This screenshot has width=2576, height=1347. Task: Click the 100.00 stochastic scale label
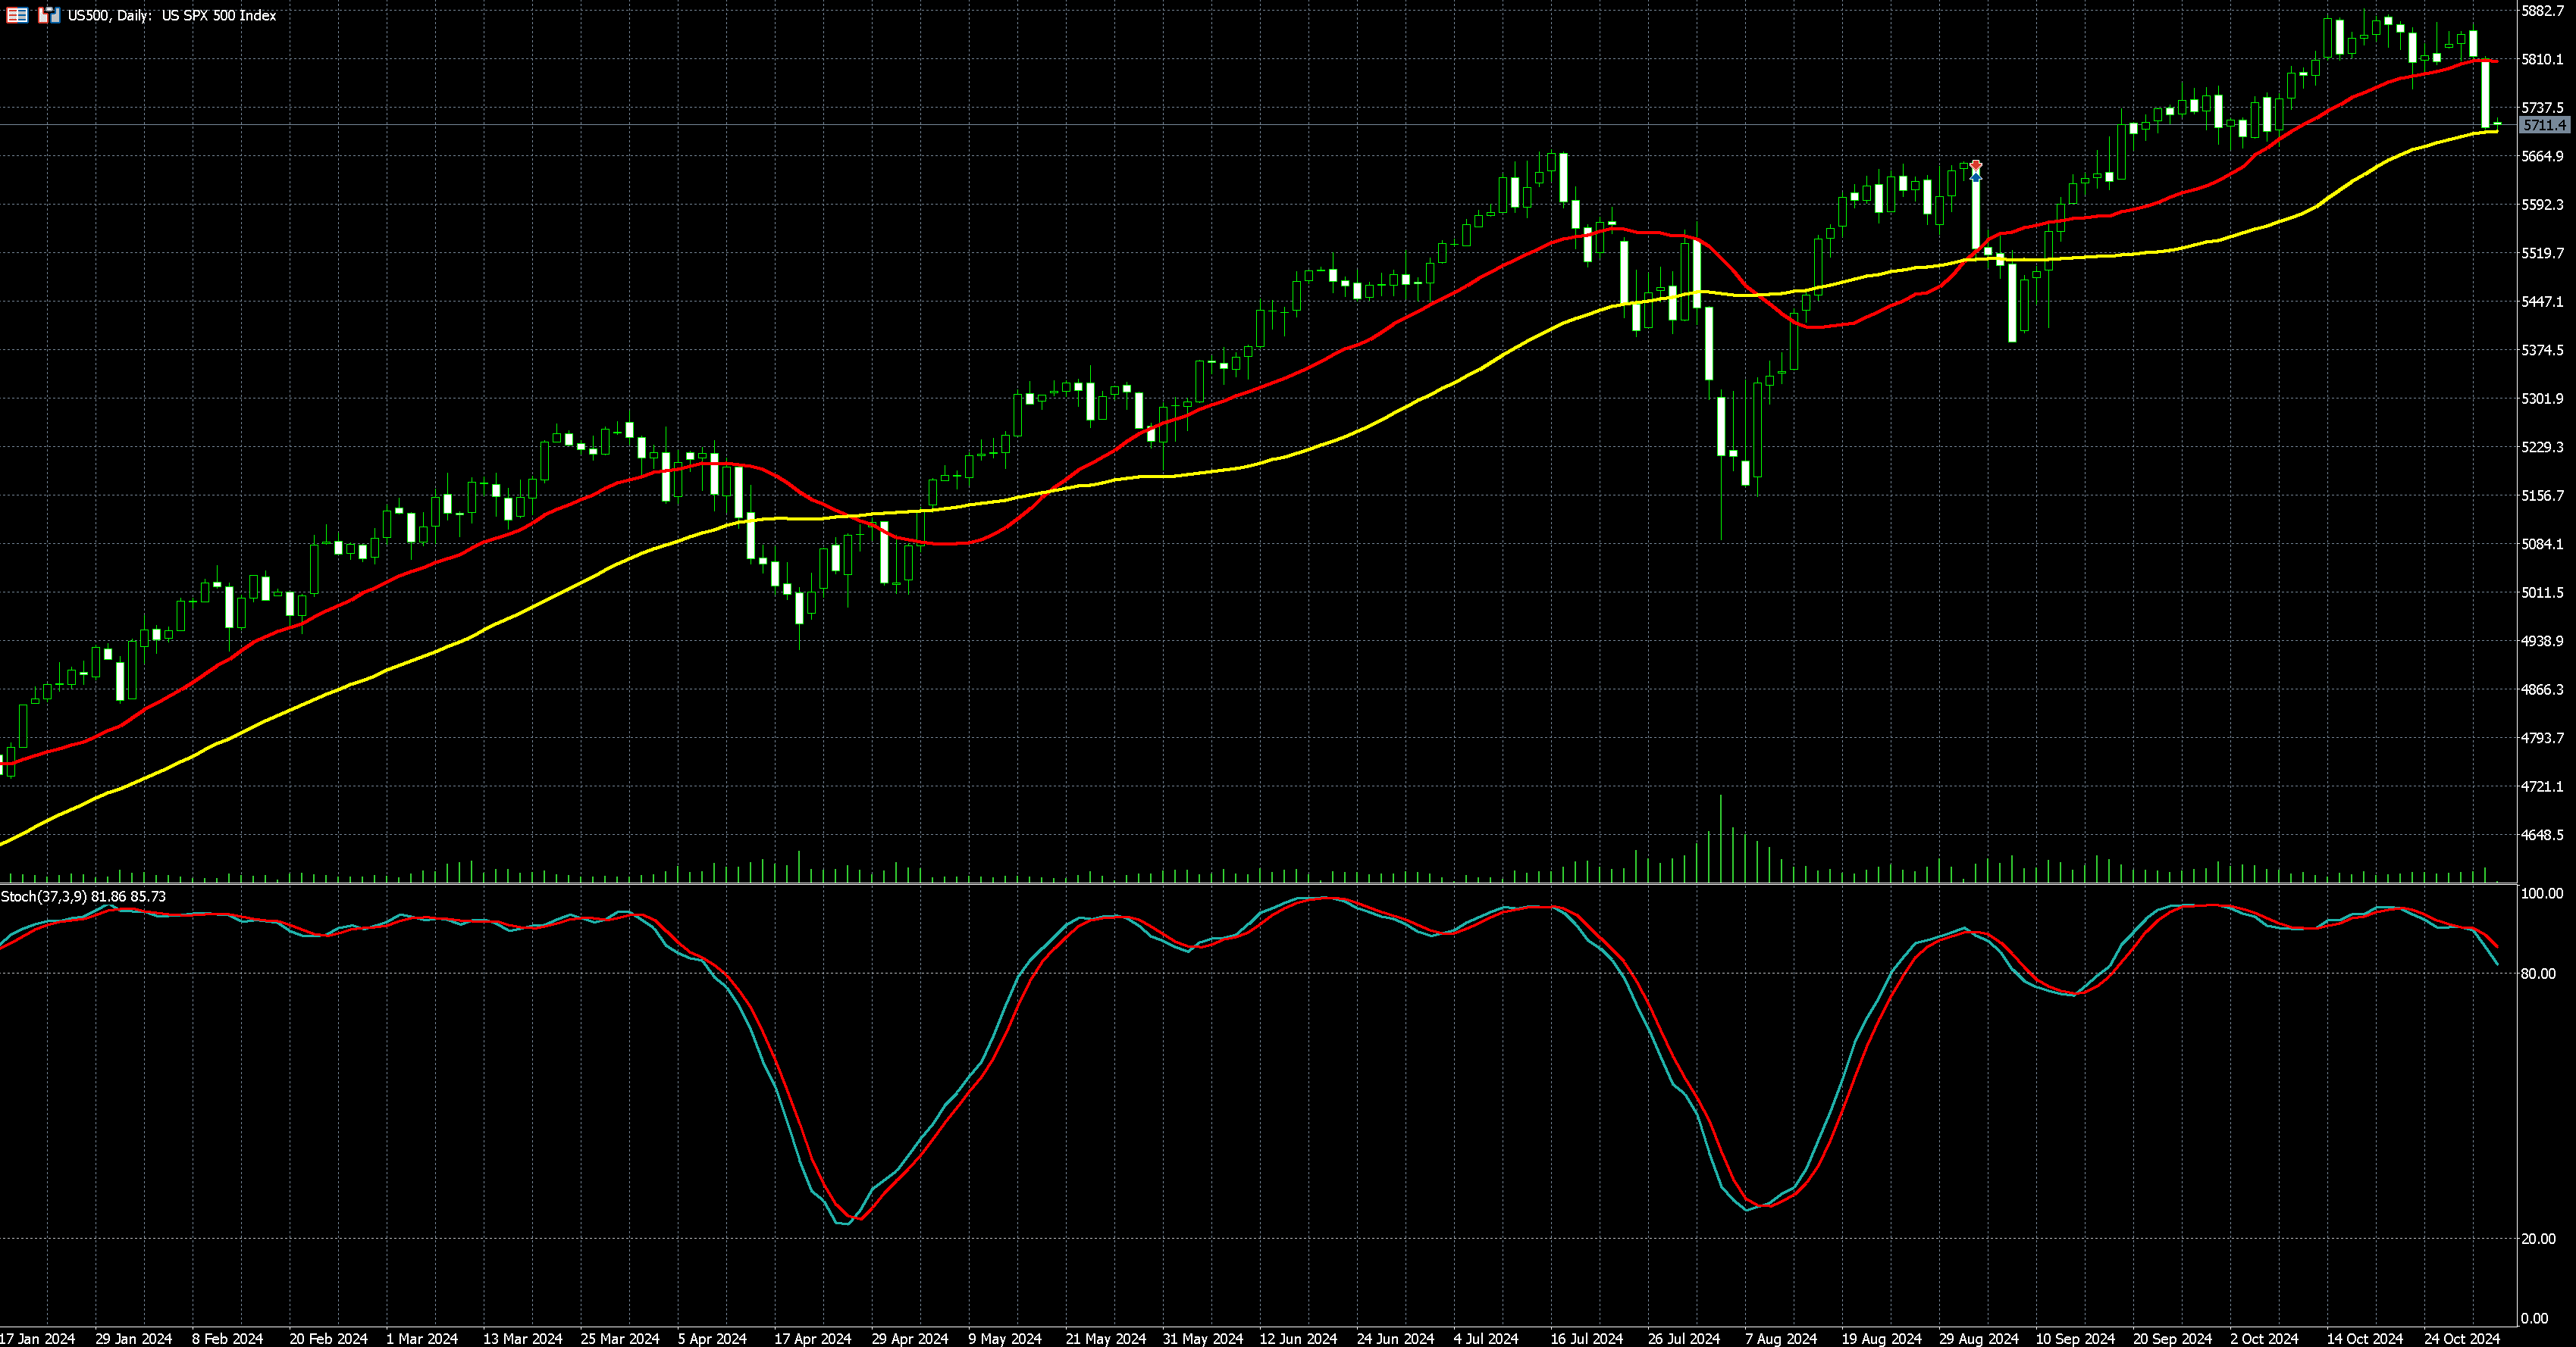tap(2541, 893)
